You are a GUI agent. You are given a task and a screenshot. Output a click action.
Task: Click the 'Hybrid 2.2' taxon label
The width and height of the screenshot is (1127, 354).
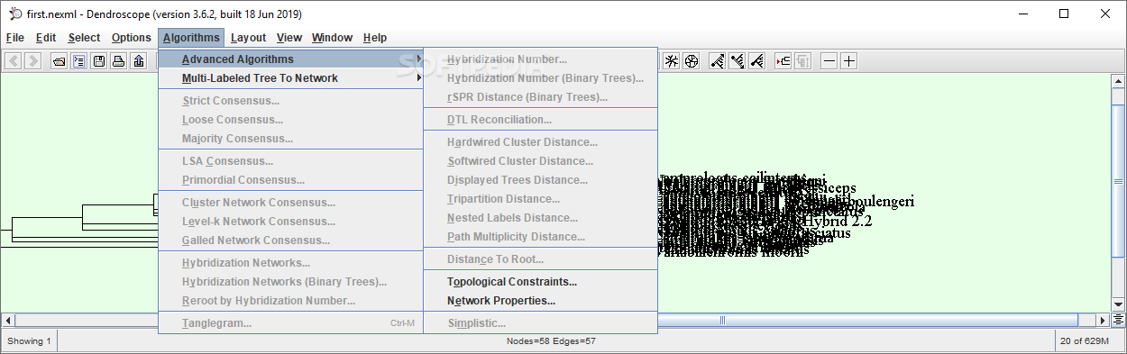click(x=837, y=221)
